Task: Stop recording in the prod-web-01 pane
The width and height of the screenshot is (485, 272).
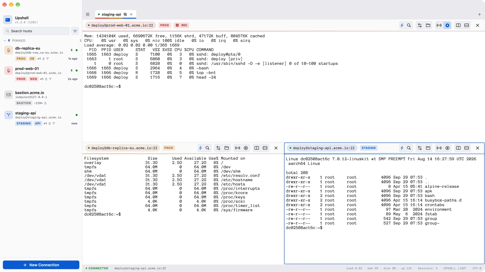Action: click(447, 25)
